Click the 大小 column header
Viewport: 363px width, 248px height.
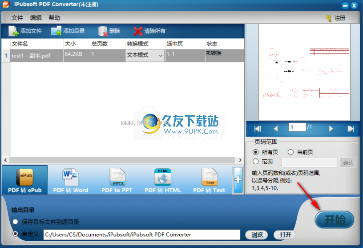tap(77, 44)
